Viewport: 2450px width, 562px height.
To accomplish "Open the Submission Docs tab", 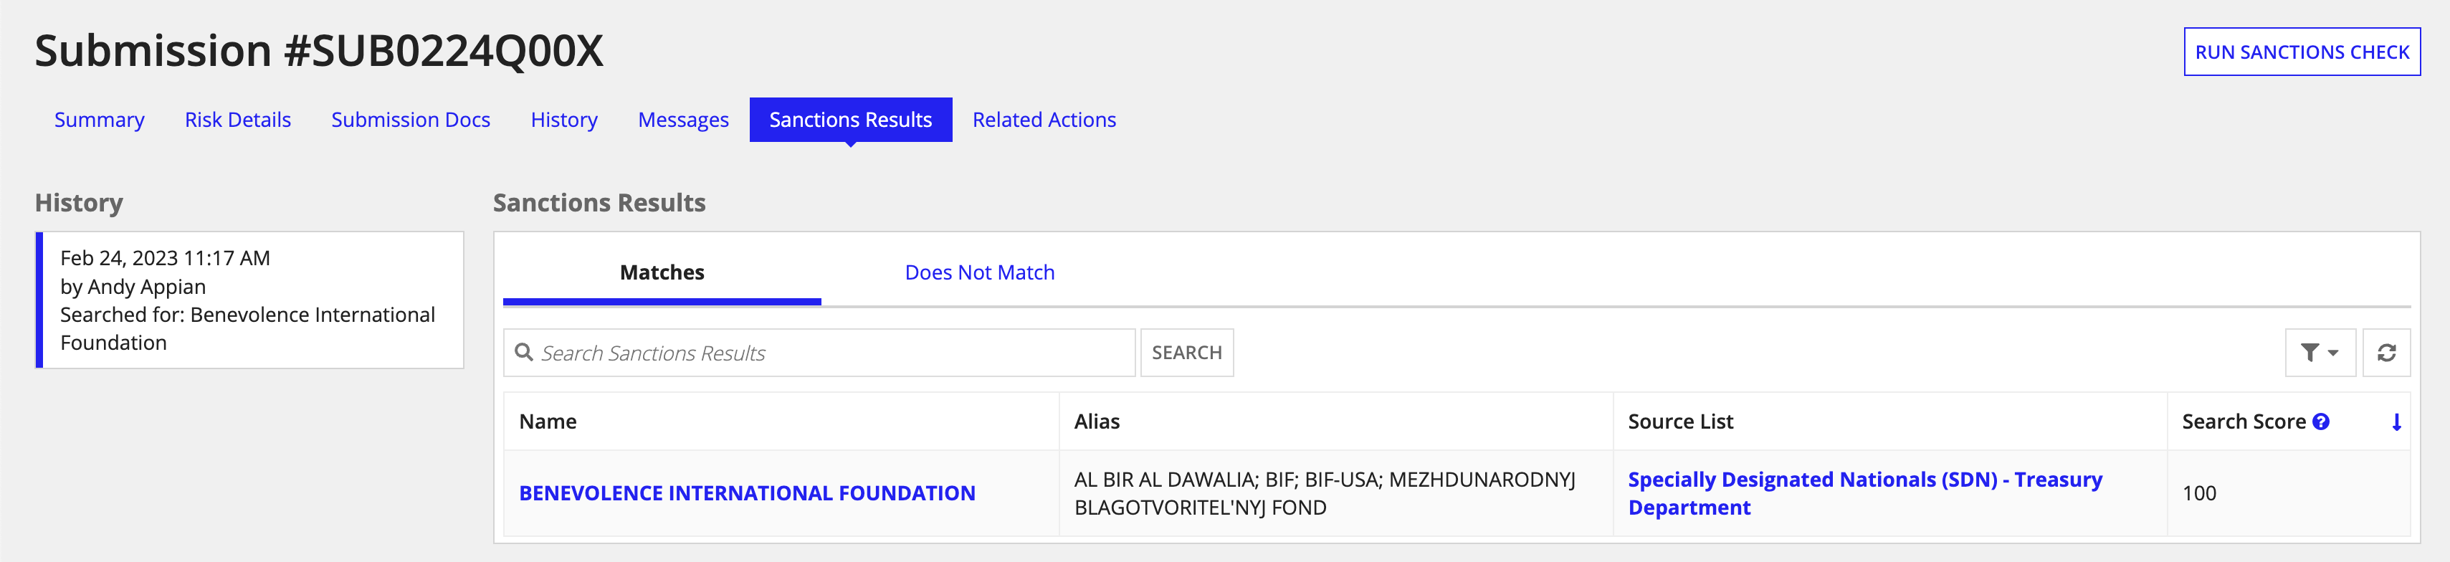I will click(410, 119).
